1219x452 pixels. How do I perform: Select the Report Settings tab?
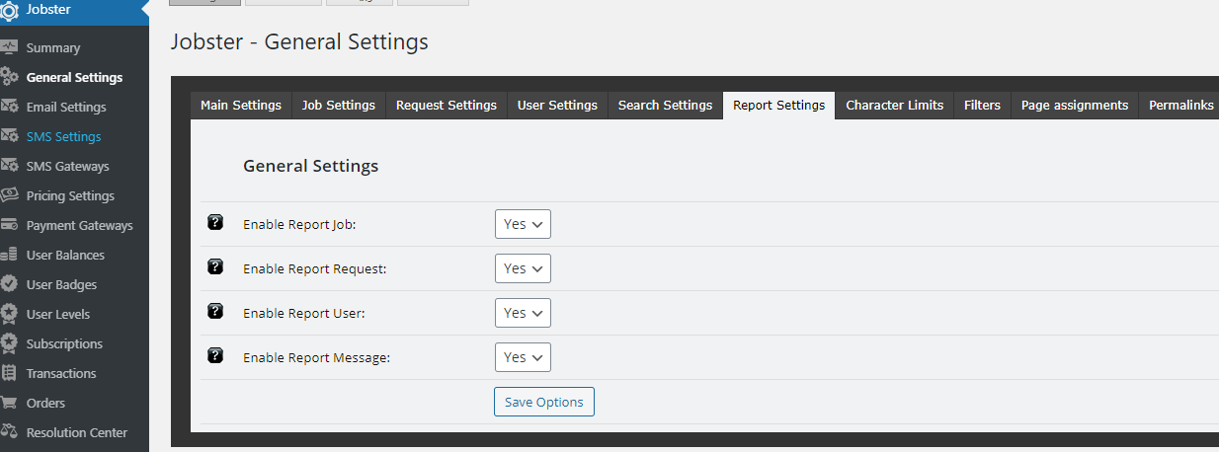778,106
